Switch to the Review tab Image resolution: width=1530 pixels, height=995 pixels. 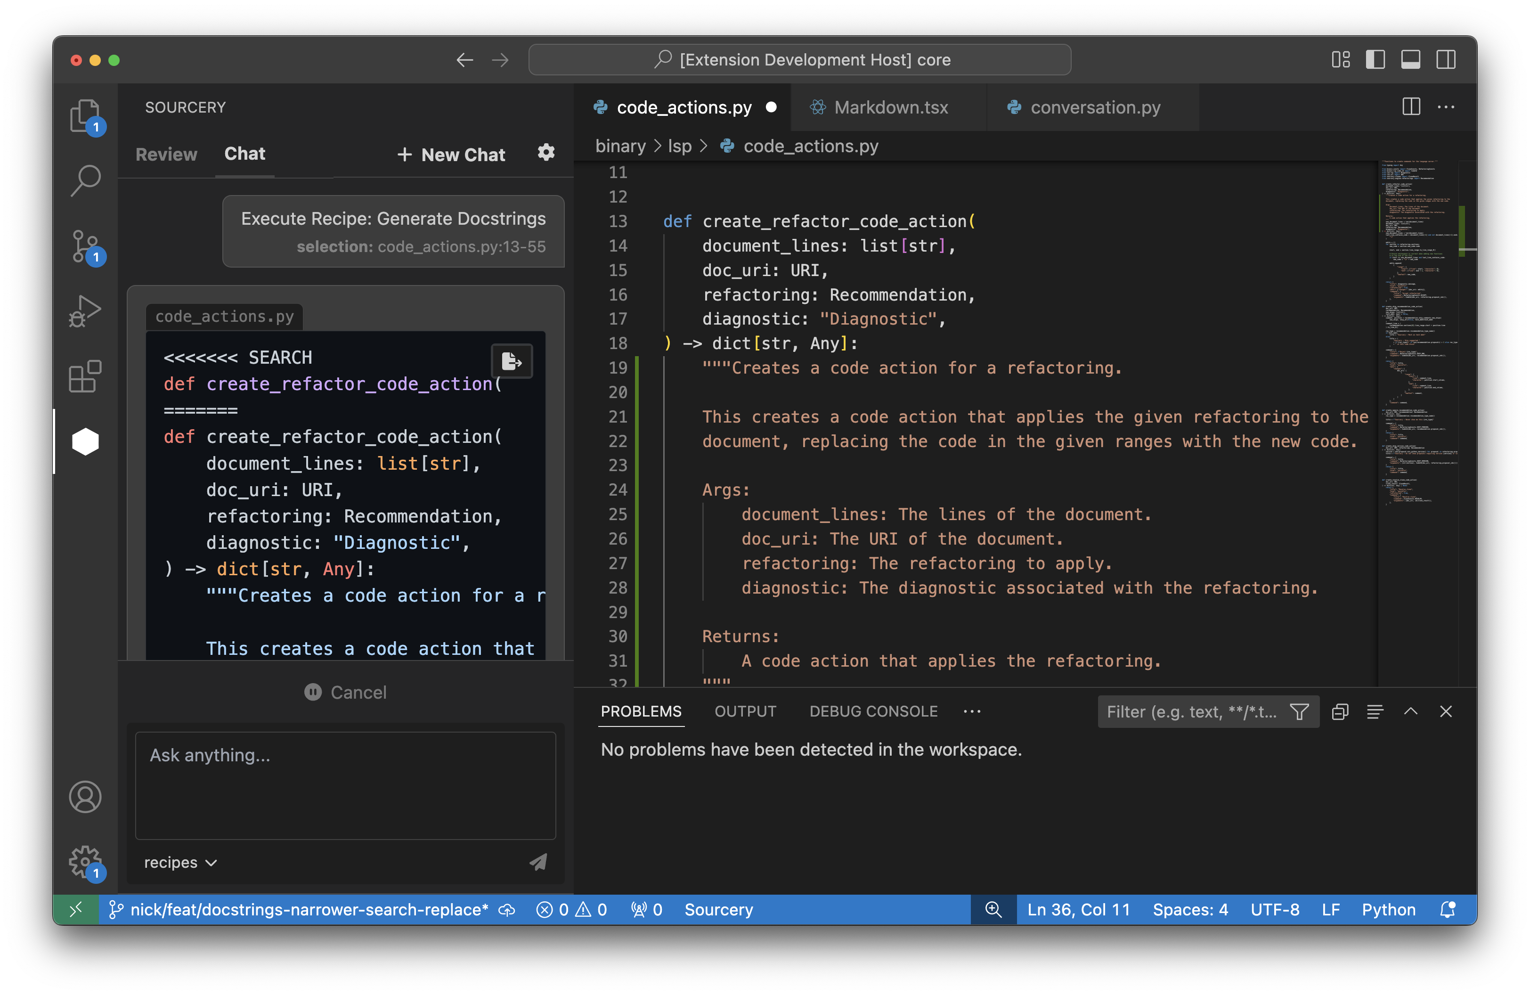166,154
